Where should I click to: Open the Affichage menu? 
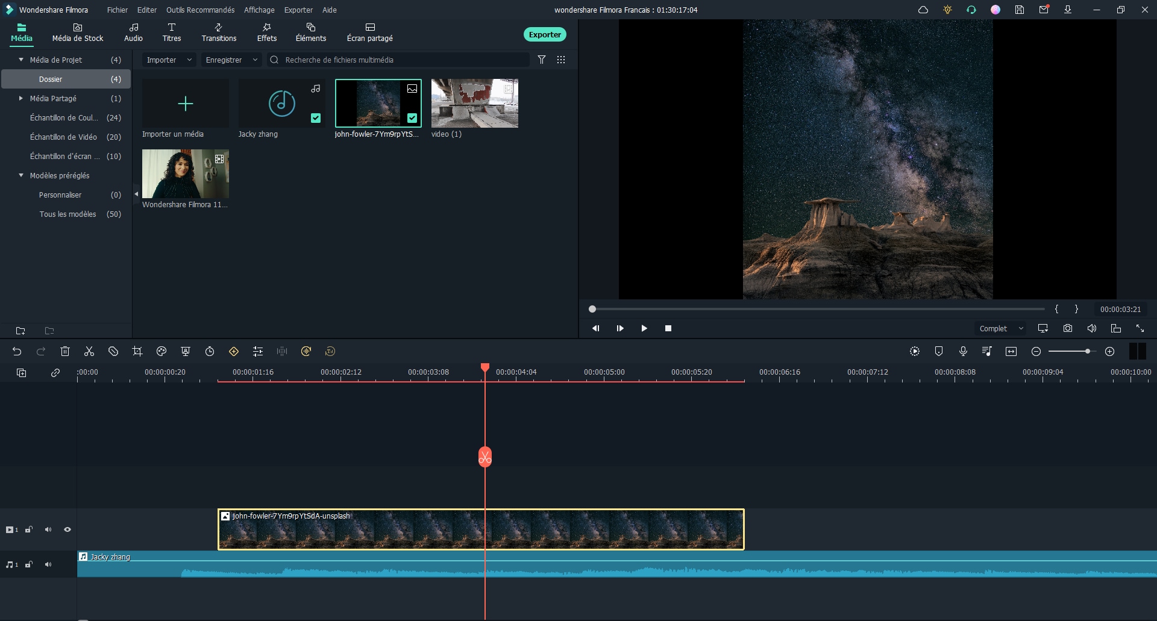click(x=259, y=10)
